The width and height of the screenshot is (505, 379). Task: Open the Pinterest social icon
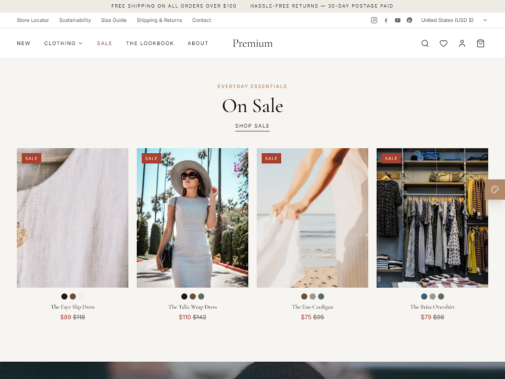click(x=409, y=20)
